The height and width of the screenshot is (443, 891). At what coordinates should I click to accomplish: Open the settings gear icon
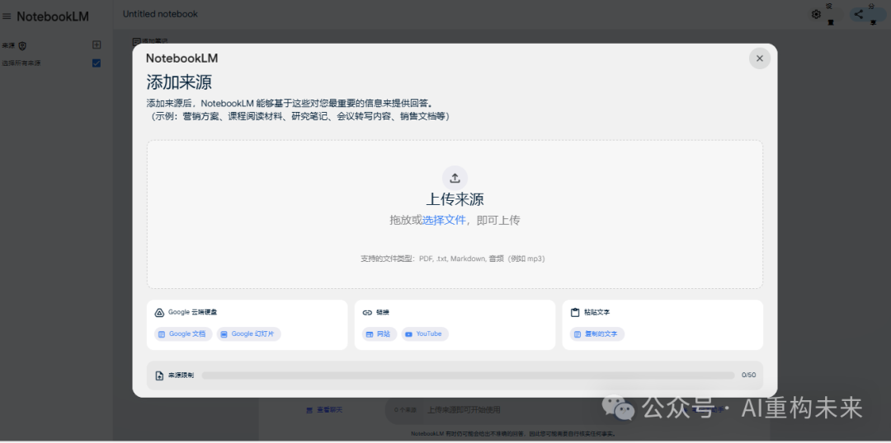pyautogui.click(x=816, y=15)
